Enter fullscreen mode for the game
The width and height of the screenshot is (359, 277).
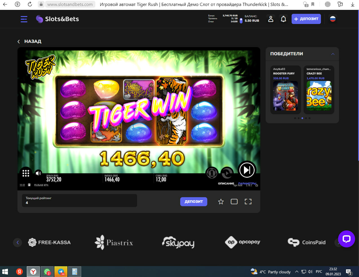pyautogui.click(x=248, y=202)
